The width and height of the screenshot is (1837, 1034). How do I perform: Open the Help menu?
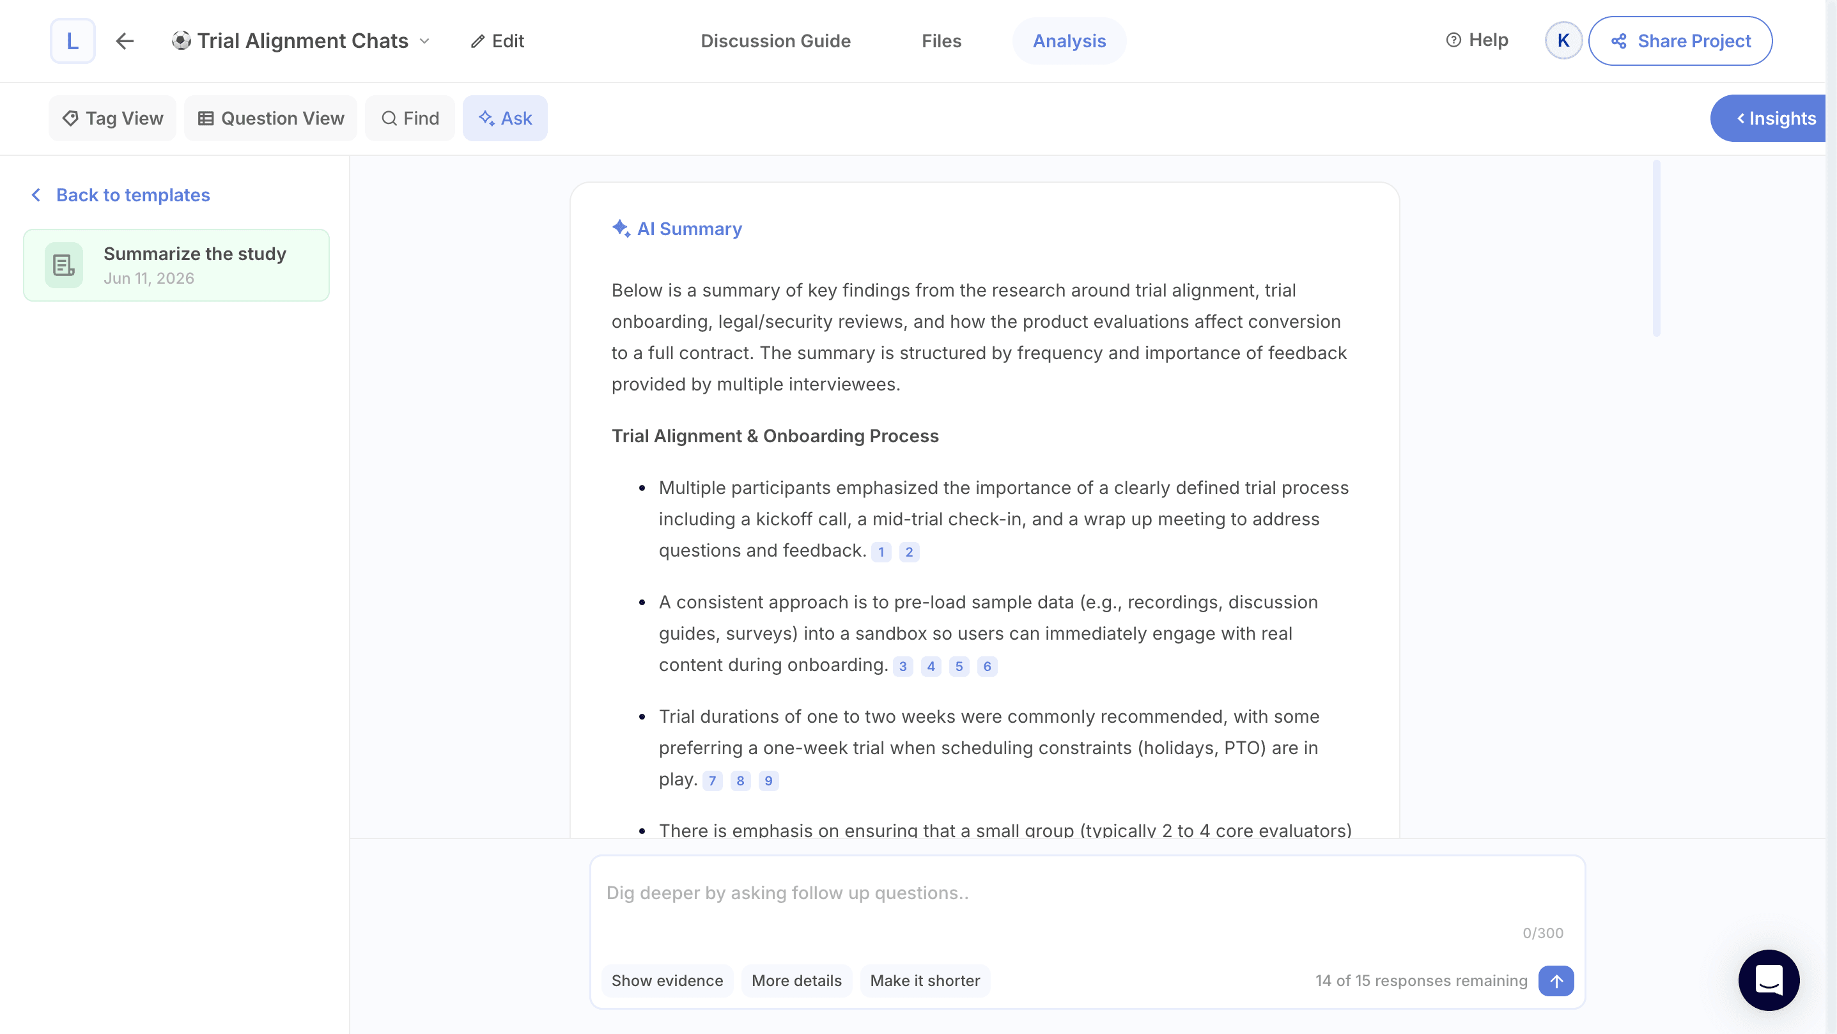click(x=1477, y=40)
